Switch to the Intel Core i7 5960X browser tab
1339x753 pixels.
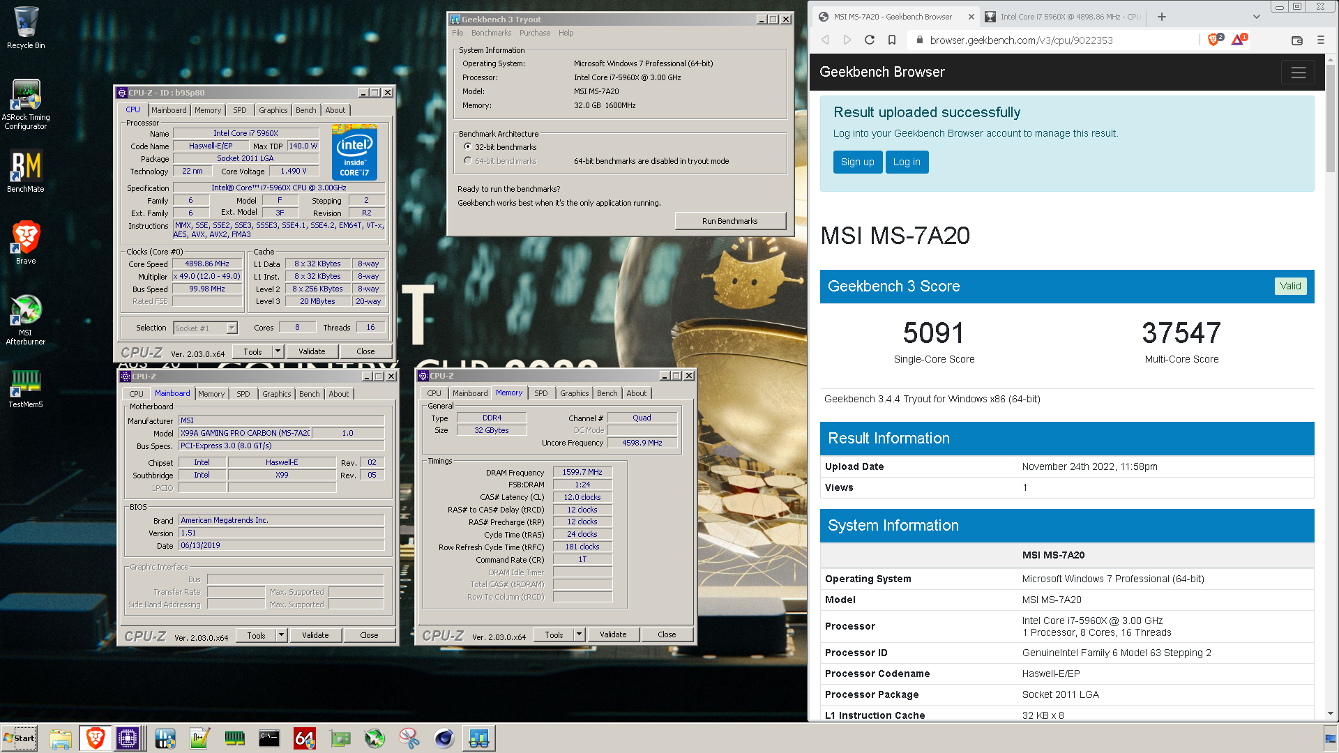pyautogui.click(x=1064, y=17)
